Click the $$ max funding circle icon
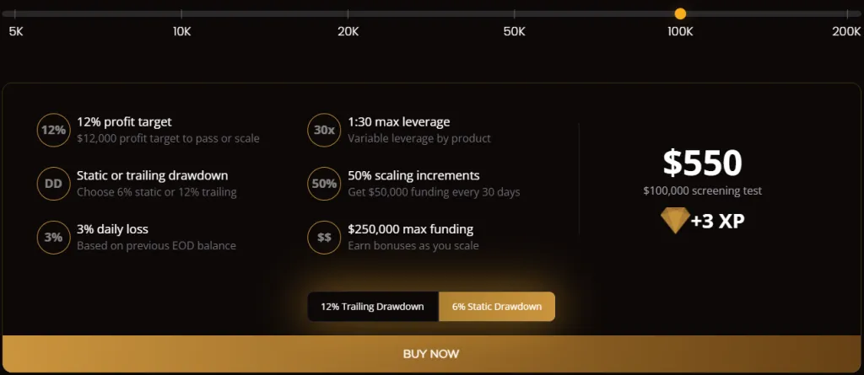This screenshot has width=864, height=375. 324,237
